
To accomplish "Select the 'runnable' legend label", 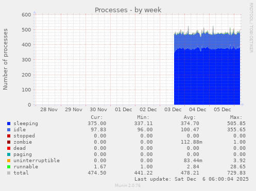I will click(26, 167).
